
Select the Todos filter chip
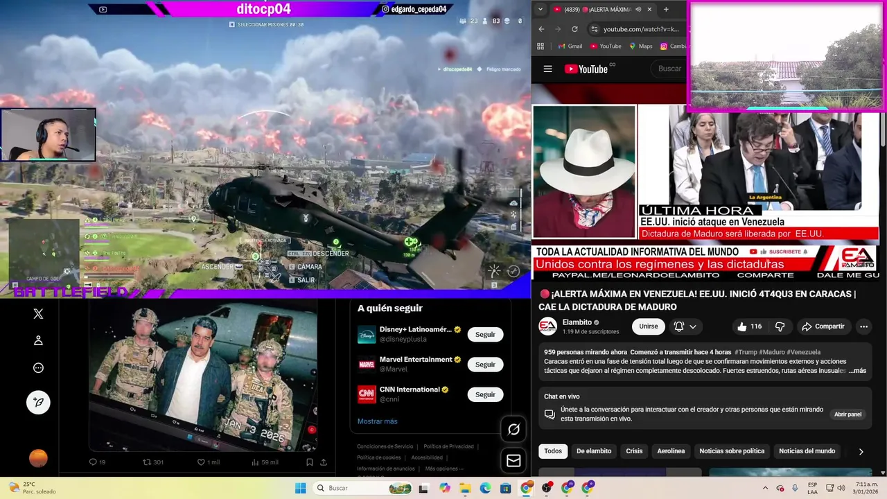[x=553, y=451]
